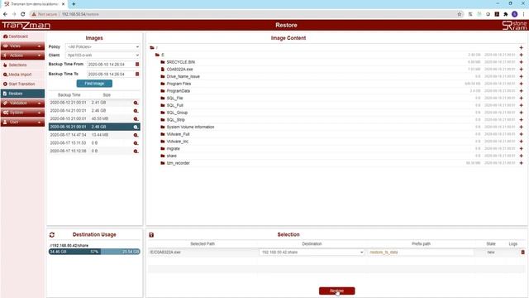Add System Volume Information with plus icon

(522, 127)
